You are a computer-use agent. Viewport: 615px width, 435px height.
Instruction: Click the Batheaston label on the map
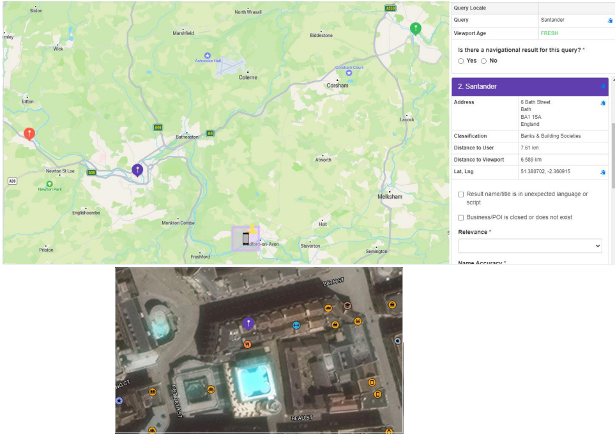pyautogui.click(x=187, y=137)
